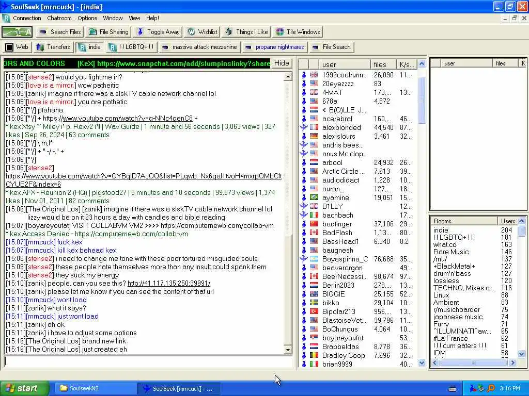Open the Wishlist
The width and height of the screenshot is (529, 396).
203,32
